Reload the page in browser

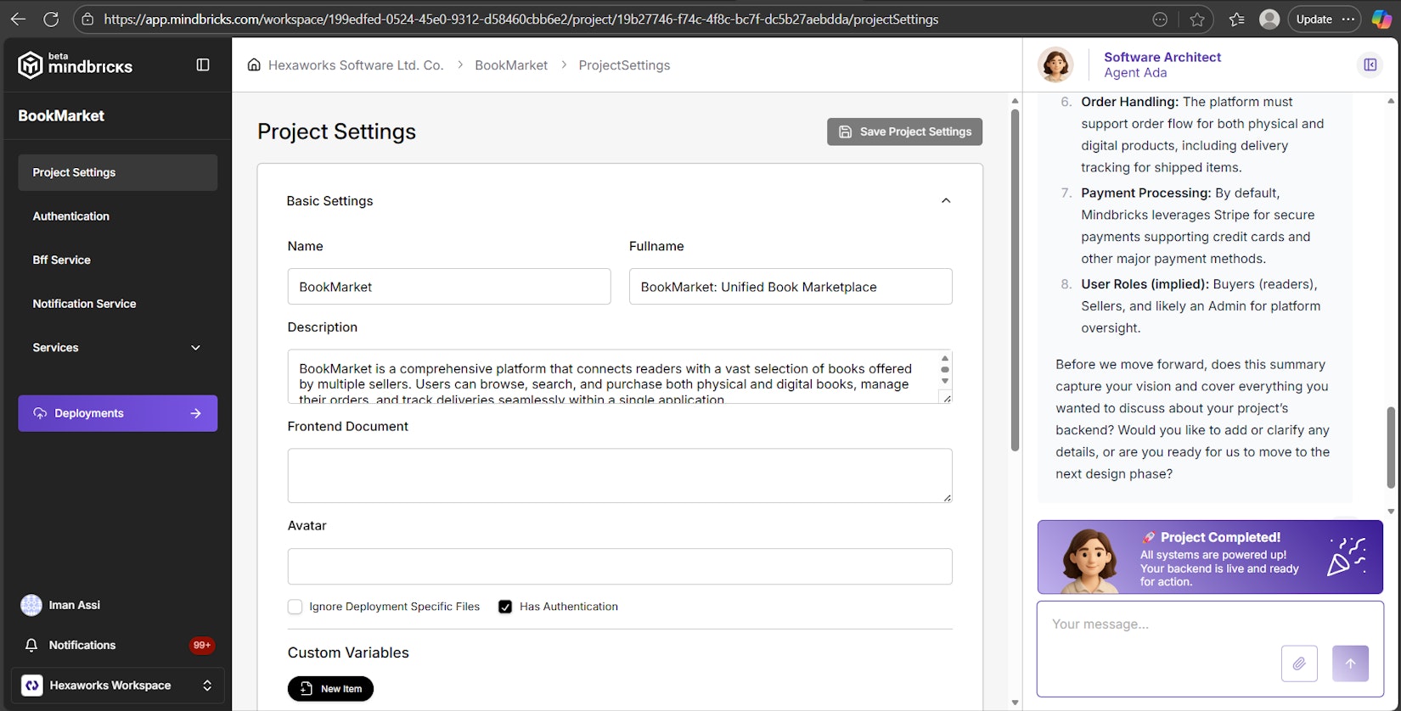coord(51,19)
